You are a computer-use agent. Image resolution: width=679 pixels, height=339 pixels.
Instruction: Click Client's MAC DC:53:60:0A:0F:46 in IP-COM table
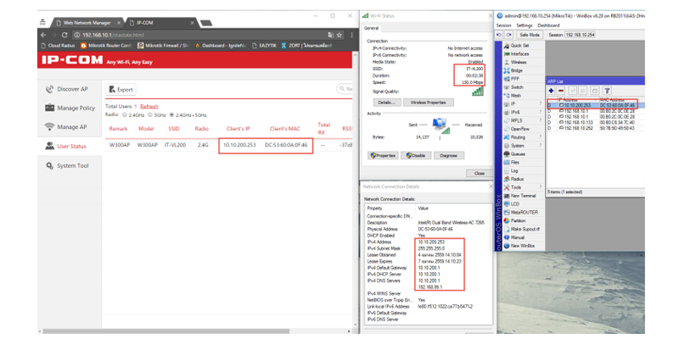[x=286, y=145]
